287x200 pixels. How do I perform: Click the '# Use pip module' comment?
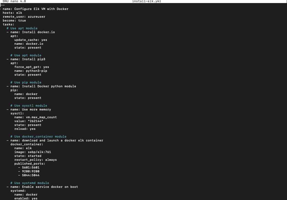click(x=26, y=82)
